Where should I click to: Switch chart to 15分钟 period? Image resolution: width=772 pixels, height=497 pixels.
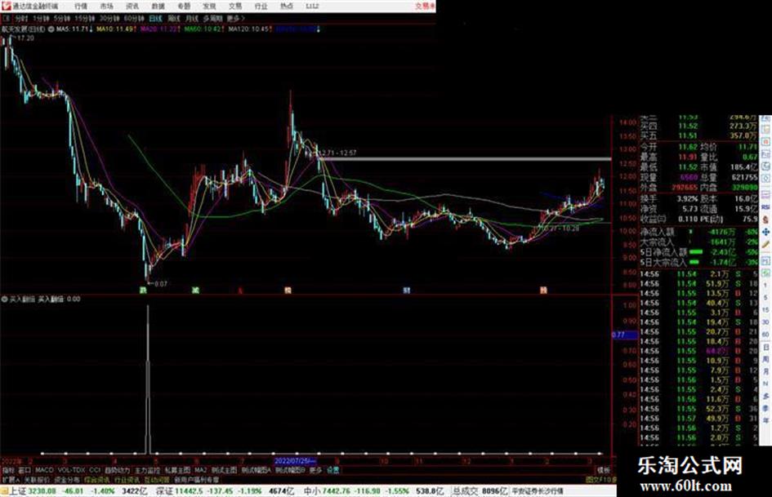[x=85, y=18]
